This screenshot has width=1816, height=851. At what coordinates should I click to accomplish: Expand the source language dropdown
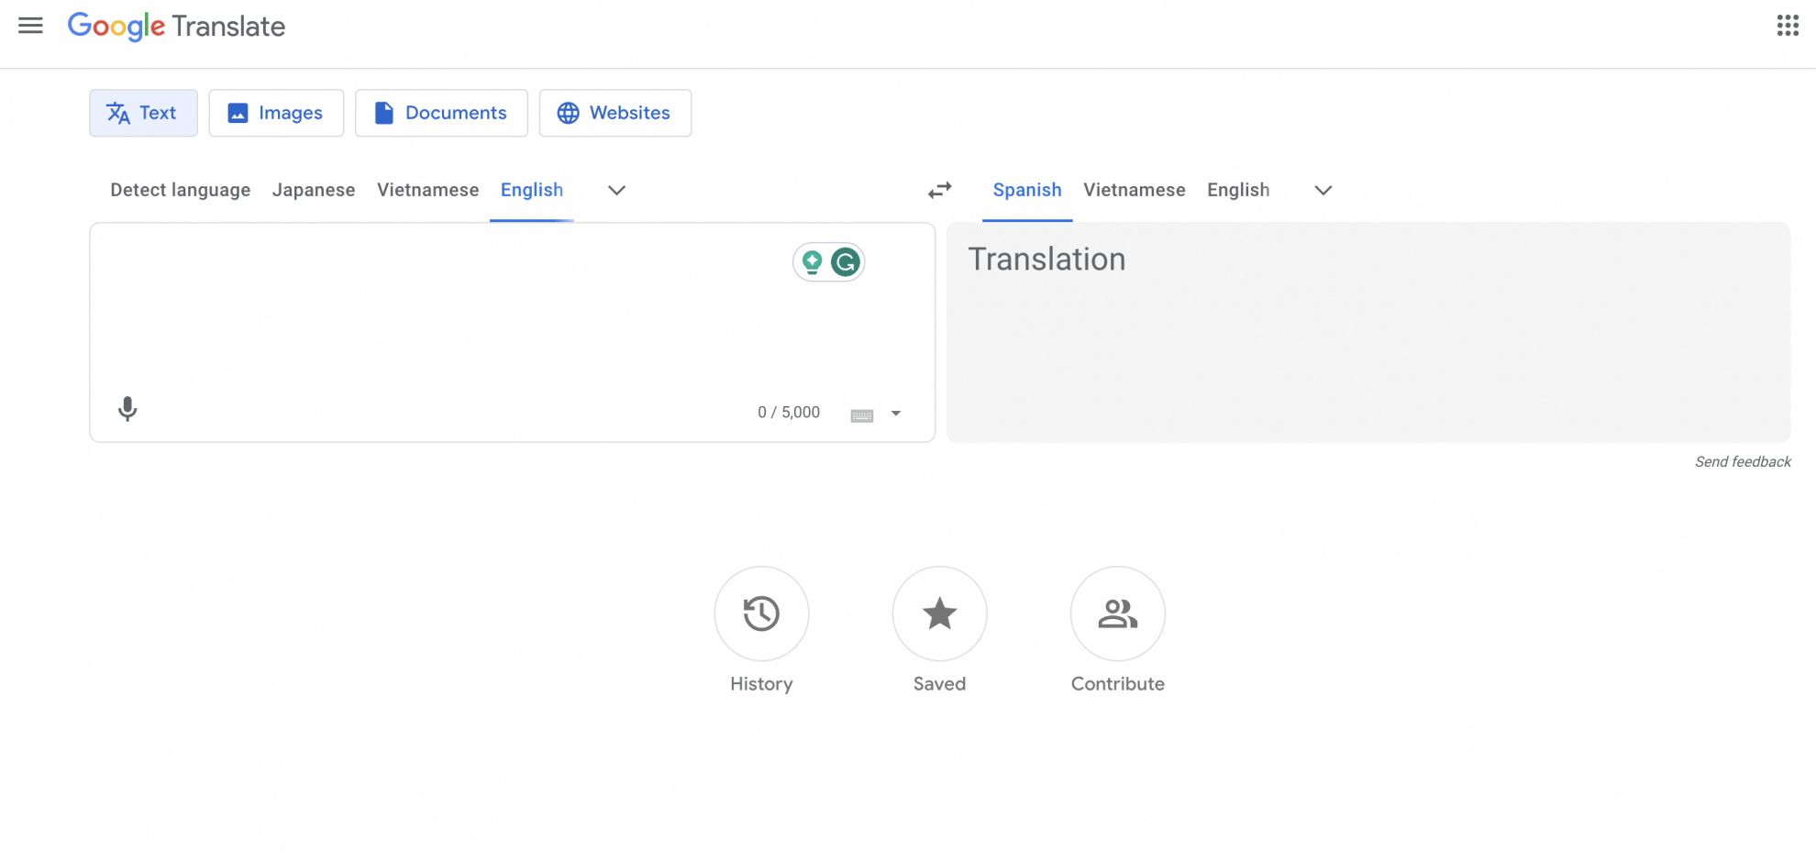click(615, 190)
